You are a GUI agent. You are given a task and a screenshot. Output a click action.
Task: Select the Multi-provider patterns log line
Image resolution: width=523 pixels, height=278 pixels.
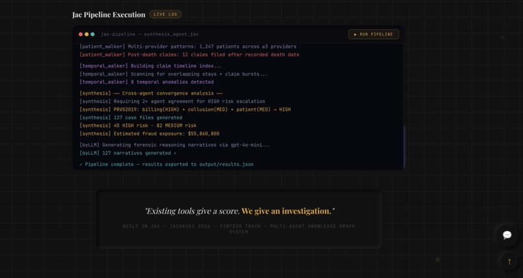(188, 47)
